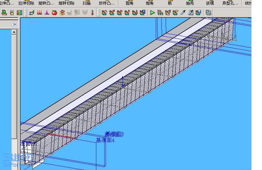
Task: Create a new study with the computer icon
Action: (x=4, y=12)
